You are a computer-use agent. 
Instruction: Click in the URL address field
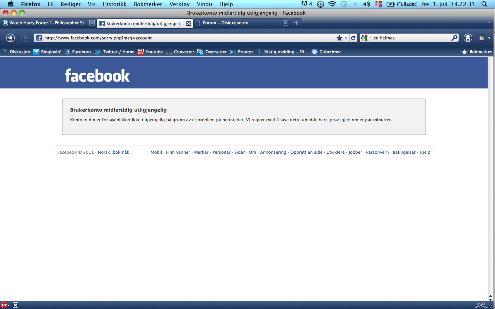[x=189, y=38]
